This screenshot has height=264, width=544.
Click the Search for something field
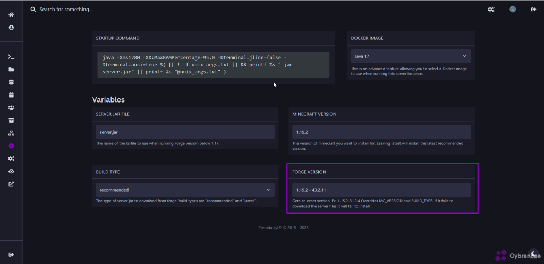tap(66, 10)
